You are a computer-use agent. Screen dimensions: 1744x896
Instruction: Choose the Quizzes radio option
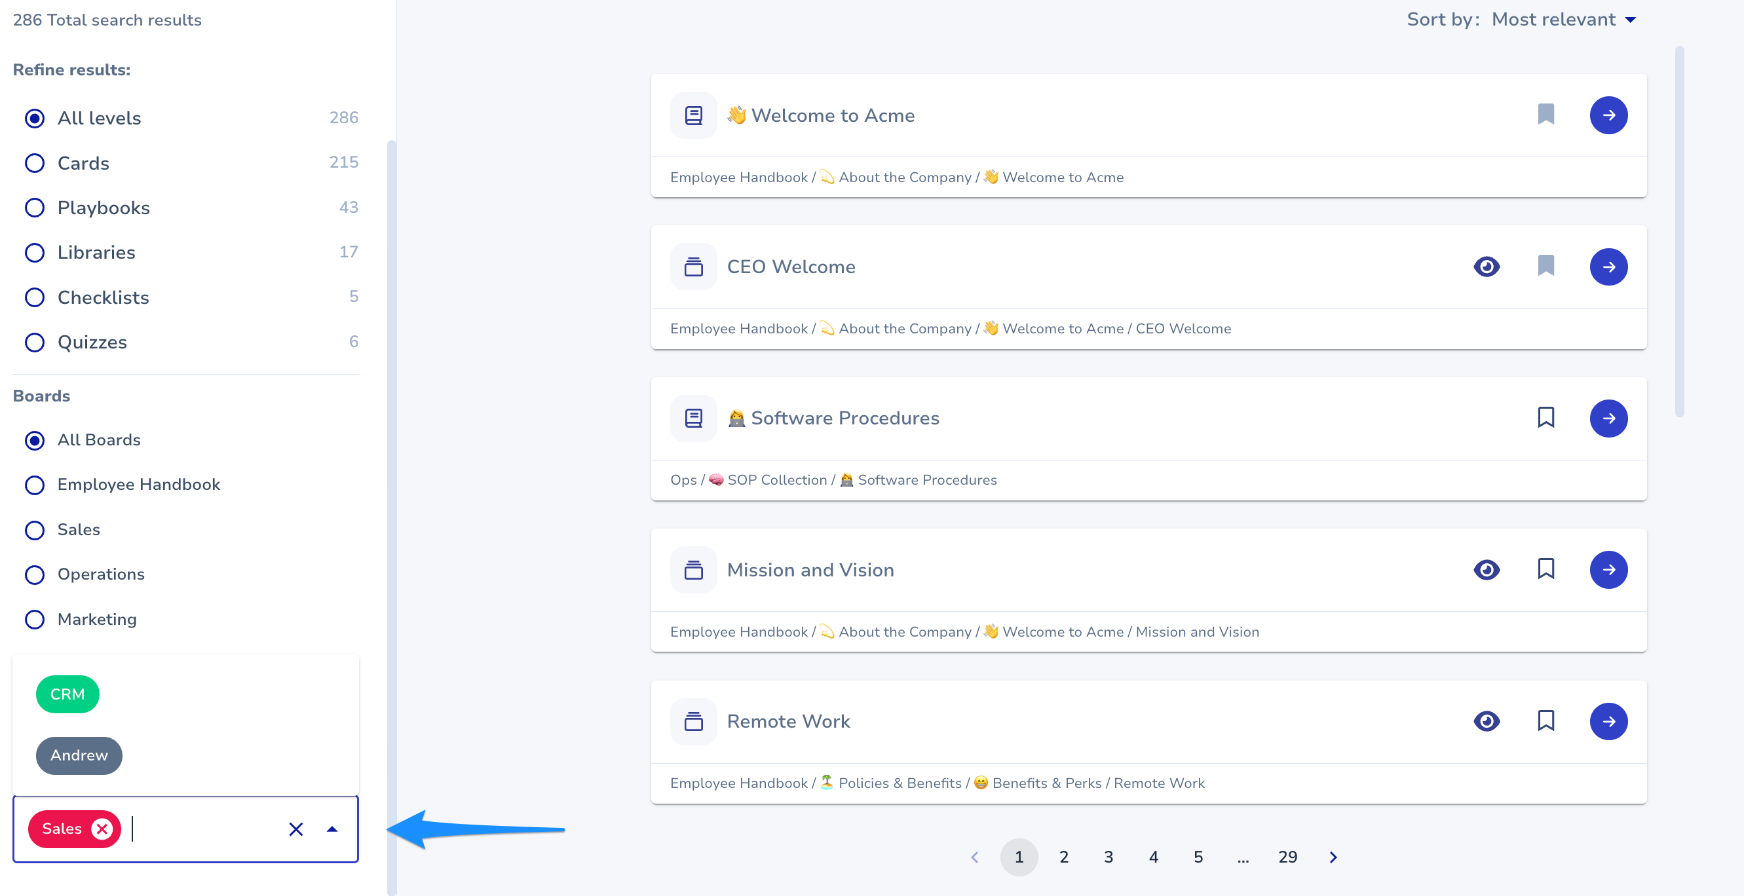tap(35, 343)
